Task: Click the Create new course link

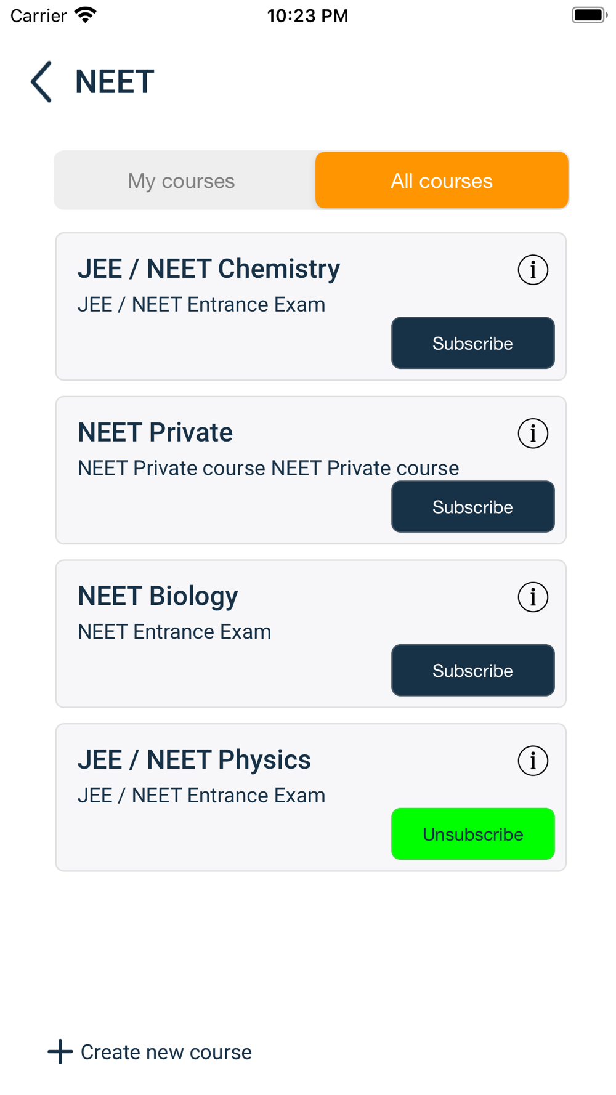Action: (166, 1052)
